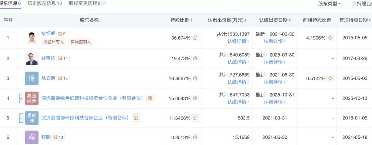
Task: Open related companies badge 15 for 徐立明
Action: (63, 78)
